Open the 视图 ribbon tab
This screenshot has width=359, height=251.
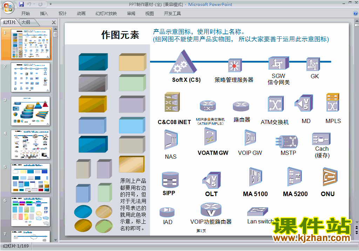[x=149, y=14]
